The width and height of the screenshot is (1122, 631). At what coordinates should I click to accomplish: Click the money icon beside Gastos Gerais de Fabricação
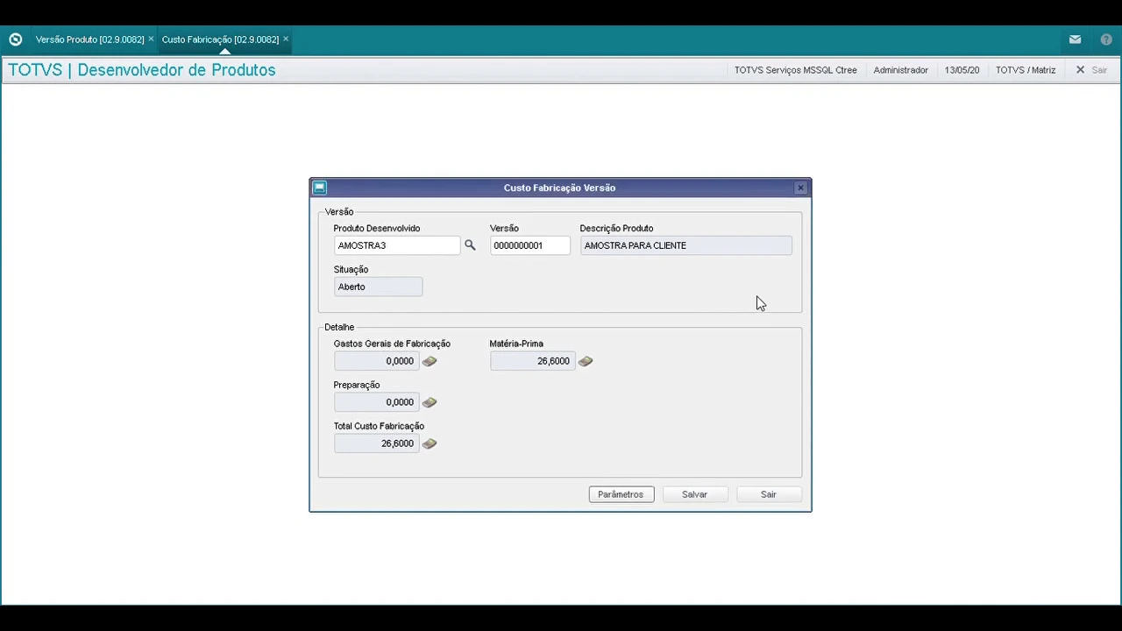tap(430, 361)
